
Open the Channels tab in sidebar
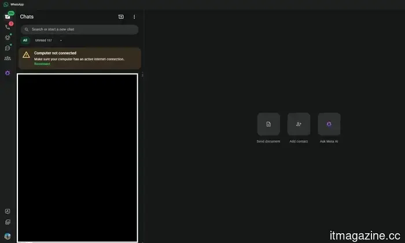(8, 48)
